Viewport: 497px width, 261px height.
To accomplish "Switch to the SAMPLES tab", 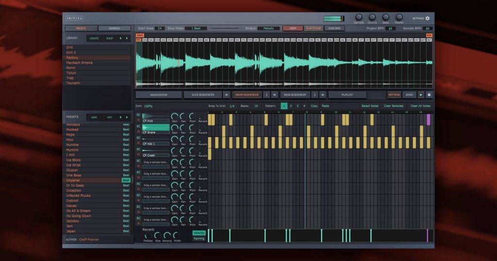I will click(115, 29).
